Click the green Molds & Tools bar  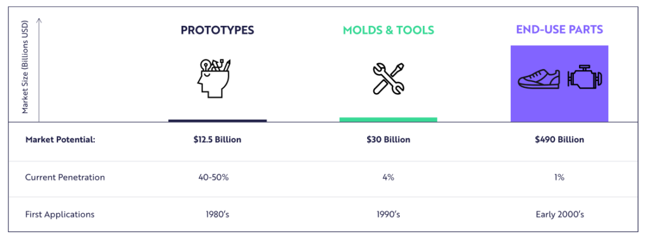[x=389, y=120]
